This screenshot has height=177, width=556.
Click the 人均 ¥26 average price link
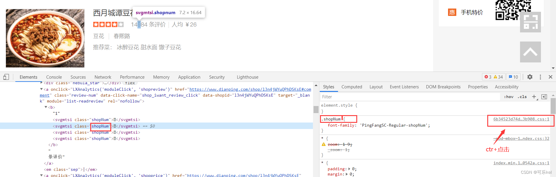coord(184,24)
